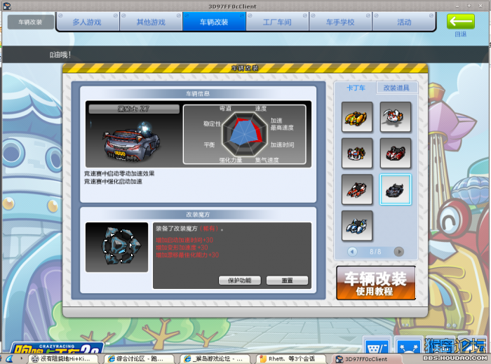The height and width of the screenshot is (364, 491).
Task: Click the 速度 radar axis label
Action: 260,108
